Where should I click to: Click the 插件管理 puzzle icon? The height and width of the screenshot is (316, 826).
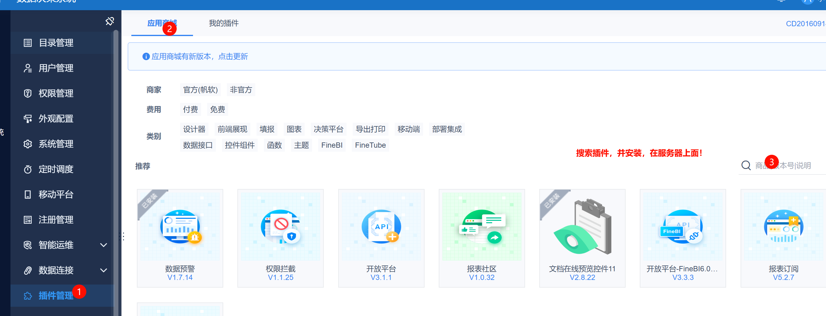28,296
